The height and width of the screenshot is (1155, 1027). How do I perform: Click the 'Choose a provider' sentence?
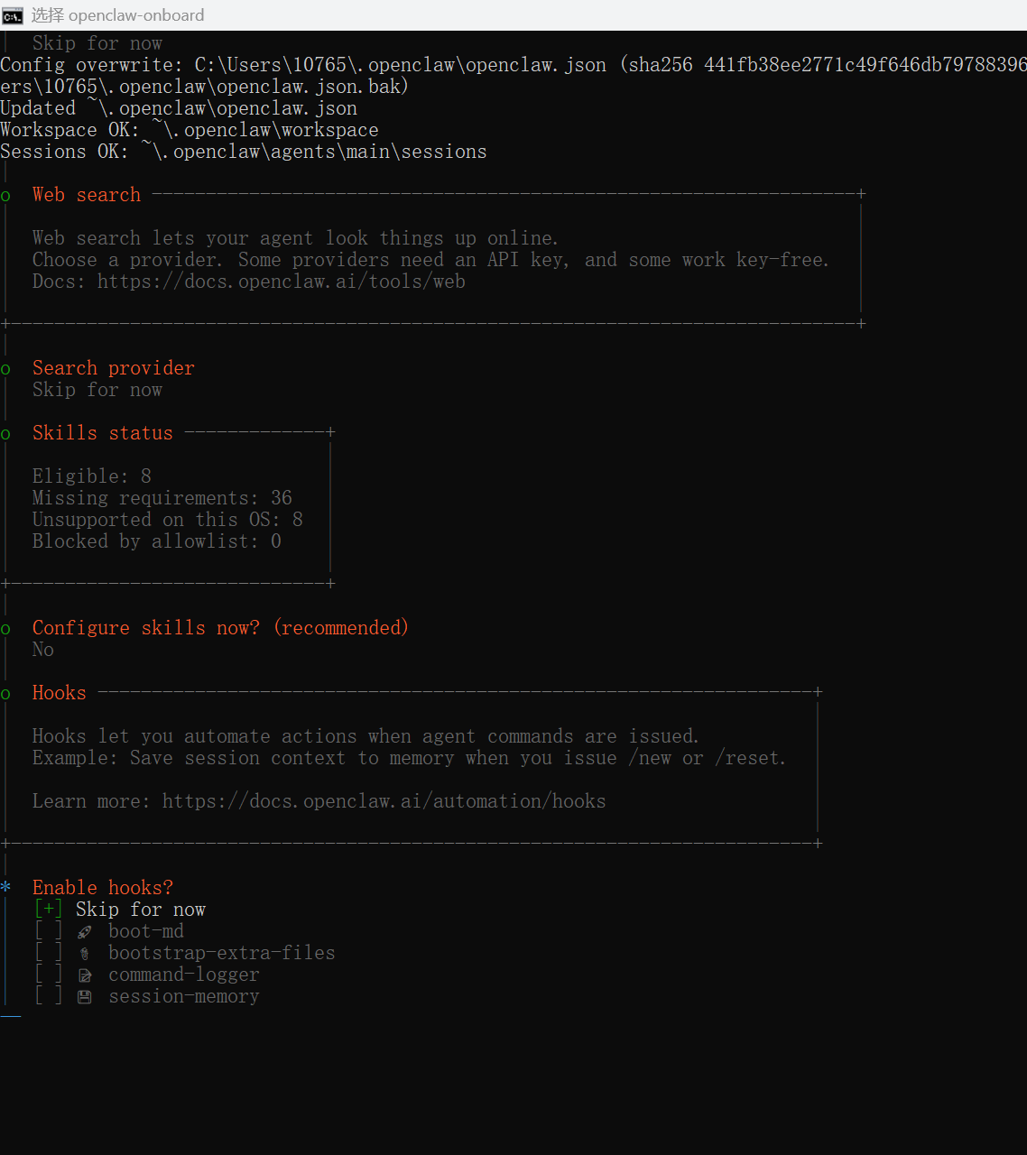coord(431,260)
